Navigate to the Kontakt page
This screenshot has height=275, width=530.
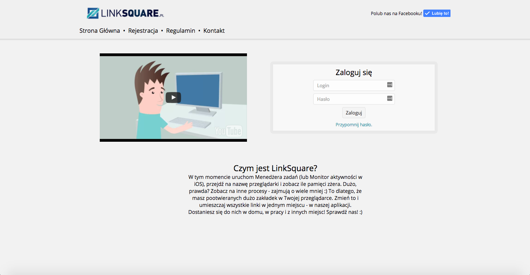(214, 31)
